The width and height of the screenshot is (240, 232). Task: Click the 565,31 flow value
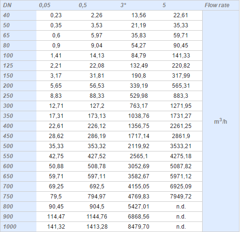coord(181,86)
